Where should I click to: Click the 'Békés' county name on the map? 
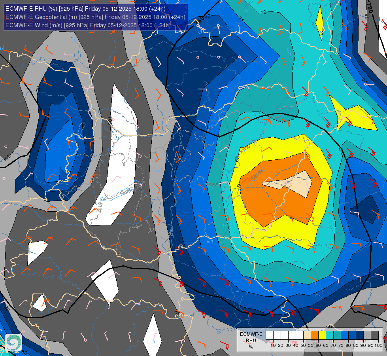[257, 175]
